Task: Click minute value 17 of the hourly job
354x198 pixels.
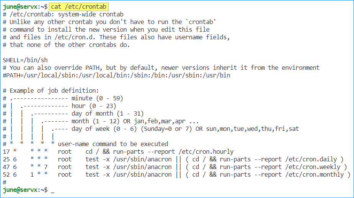Action: (6, 151)
